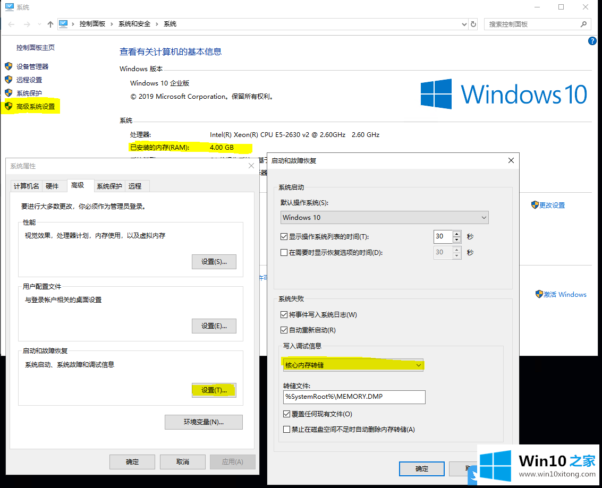This screenshot has width=602, height=488.
Task: Open 远程设置 in the sidebar
Action: coord(29,80)
